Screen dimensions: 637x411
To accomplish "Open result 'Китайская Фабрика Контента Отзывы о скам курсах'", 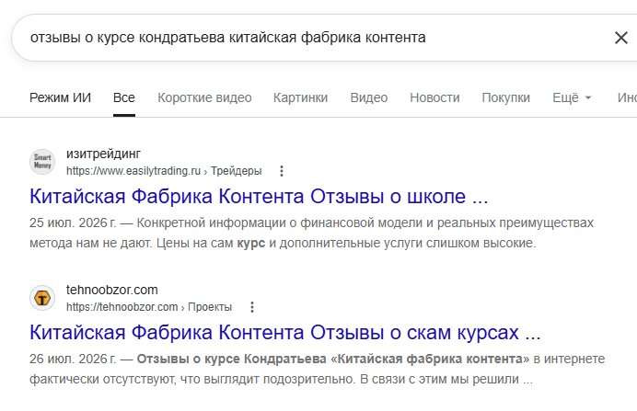I will tap(284, 333).
